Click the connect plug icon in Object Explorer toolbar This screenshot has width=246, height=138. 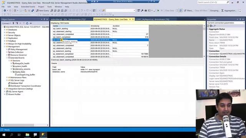point(13,23)
